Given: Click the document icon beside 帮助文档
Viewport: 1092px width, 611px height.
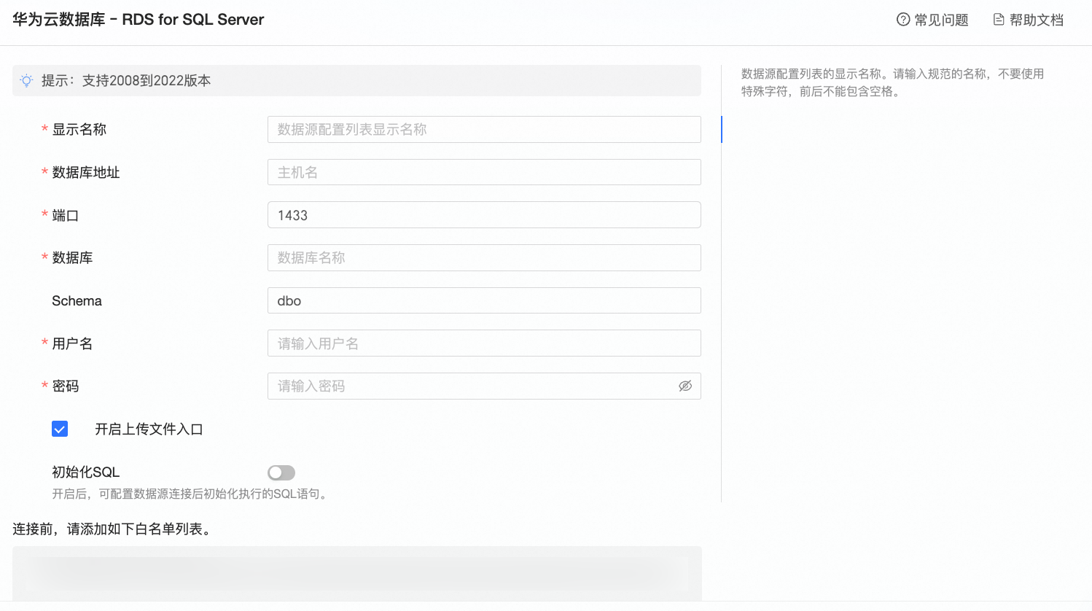Looking at the screenshot, I should click(x=999, y=20).
